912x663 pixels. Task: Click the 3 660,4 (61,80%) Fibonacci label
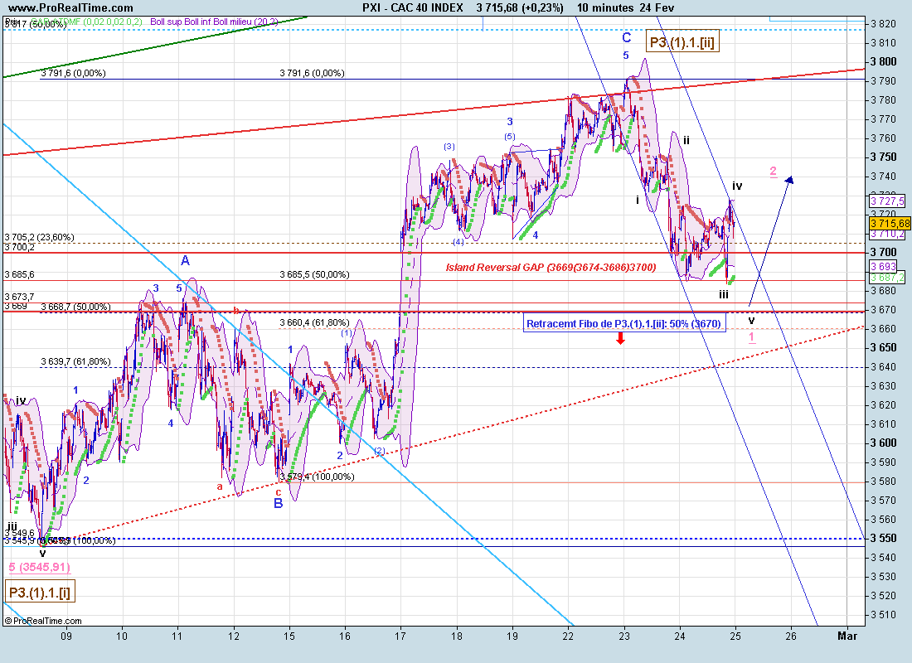click(315, 322)
